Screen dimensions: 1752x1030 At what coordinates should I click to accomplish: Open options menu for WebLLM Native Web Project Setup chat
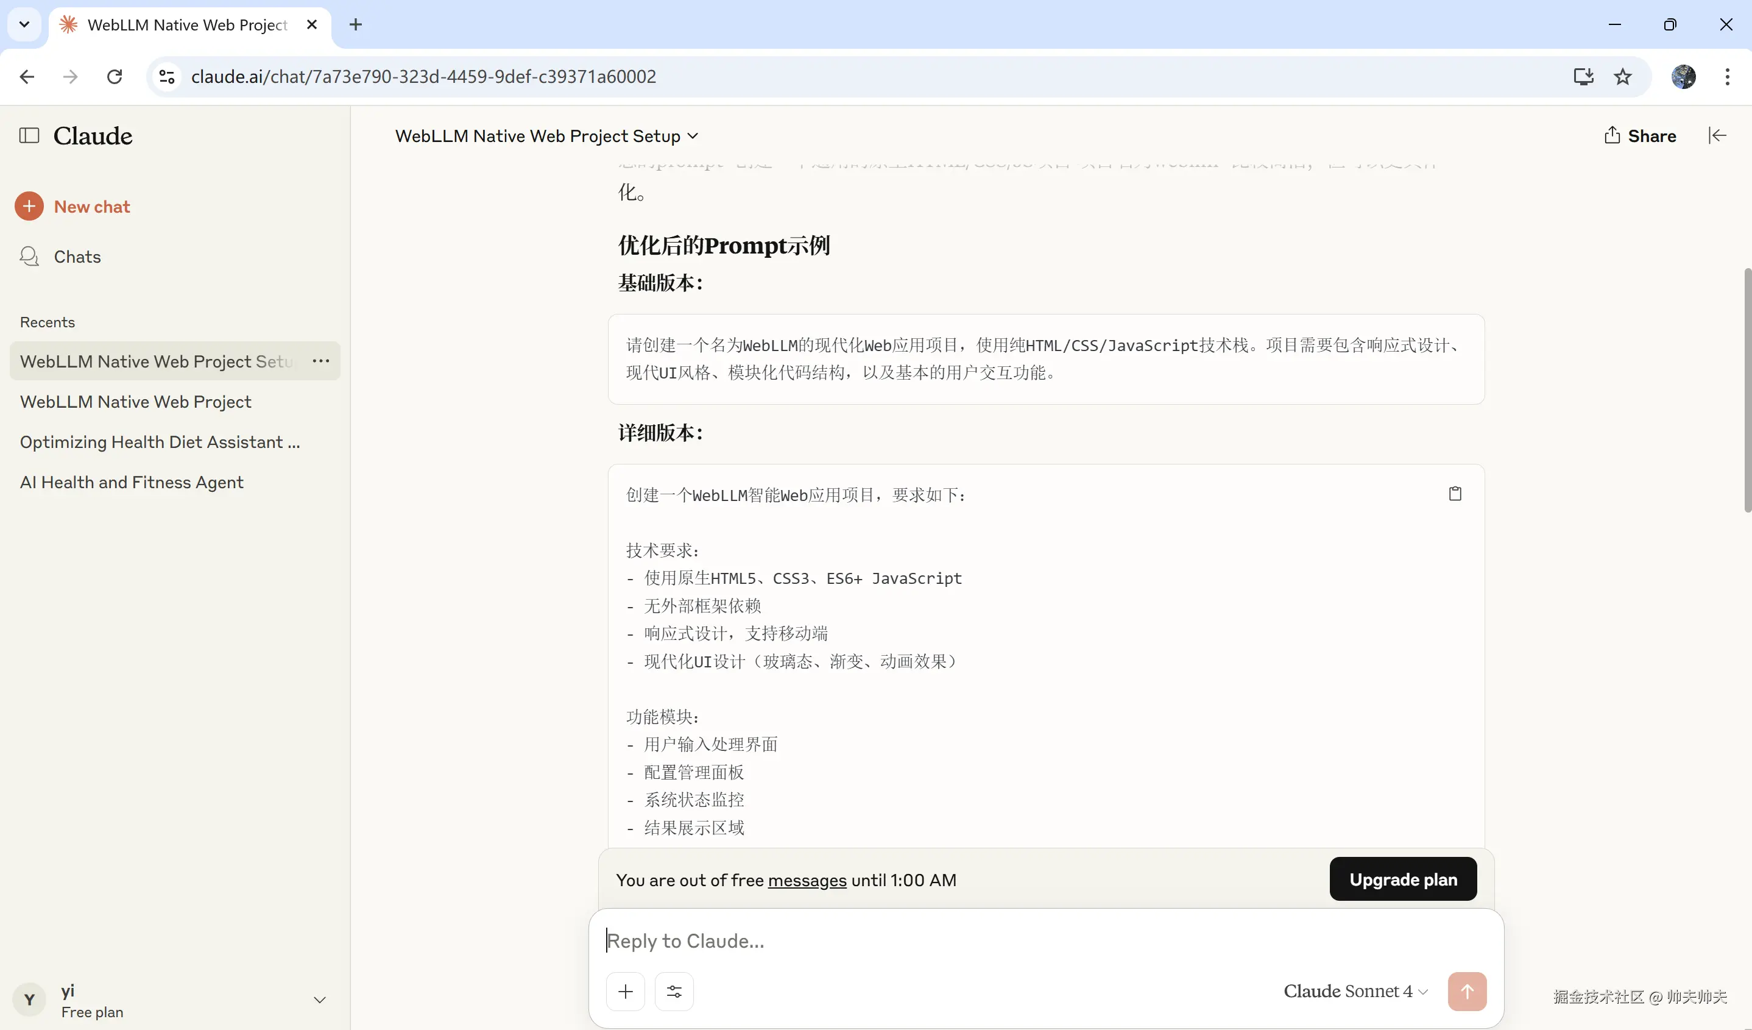click(320, 361)
